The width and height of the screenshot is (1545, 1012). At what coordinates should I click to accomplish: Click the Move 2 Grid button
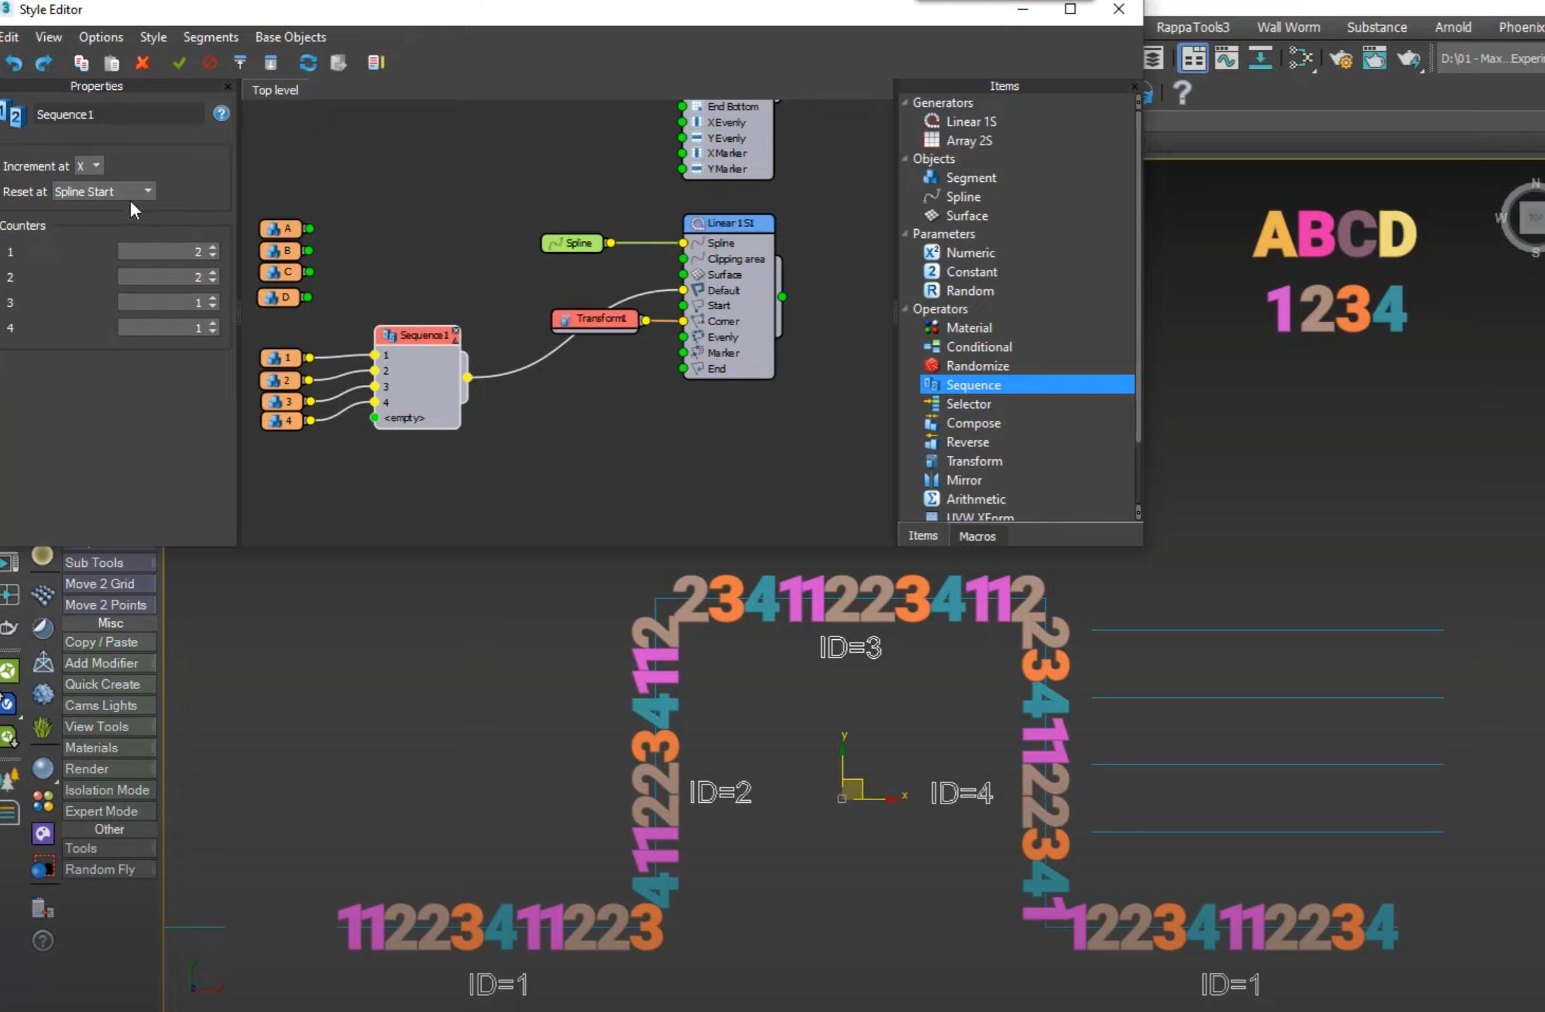109,583
